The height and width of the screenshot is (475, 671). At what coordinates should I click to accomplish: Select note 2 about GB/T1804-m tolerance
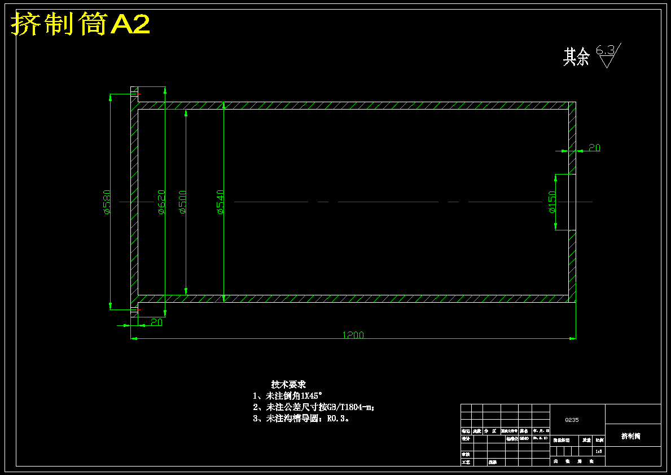point(314,407)
